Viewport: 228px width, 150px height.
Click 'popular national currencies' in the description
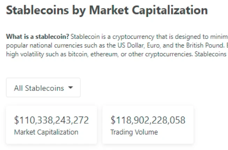pos(40,46)
